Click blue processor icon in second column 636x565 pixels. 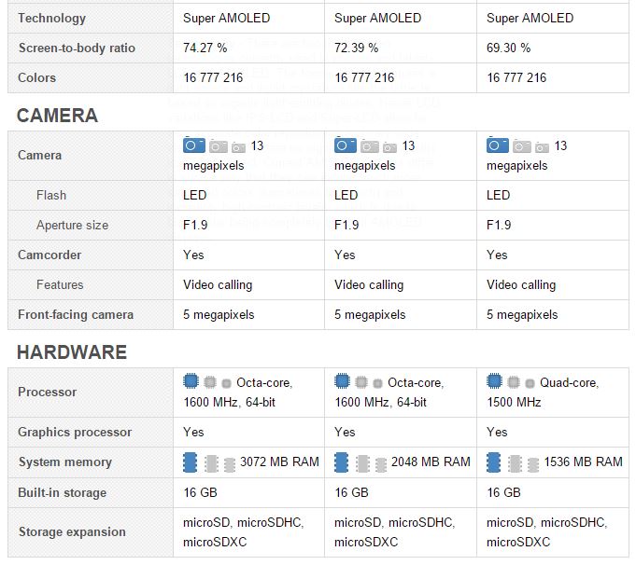[x=342, y=381]
